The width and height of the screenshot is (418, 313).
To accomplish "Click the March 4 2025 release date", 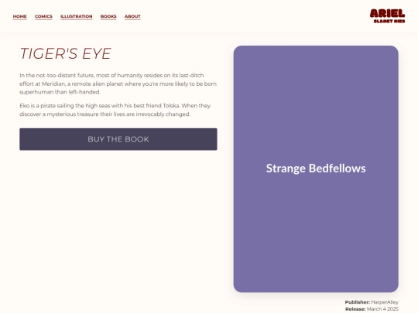I will point(382,309).
